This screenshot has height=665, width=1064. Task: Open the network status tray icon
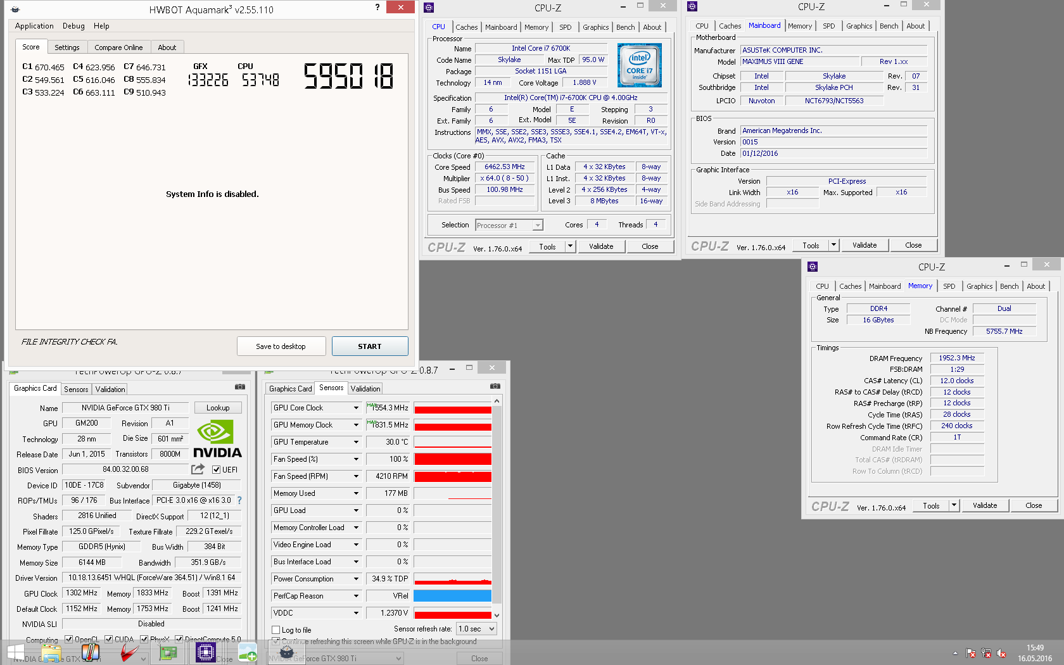point(986,653)
